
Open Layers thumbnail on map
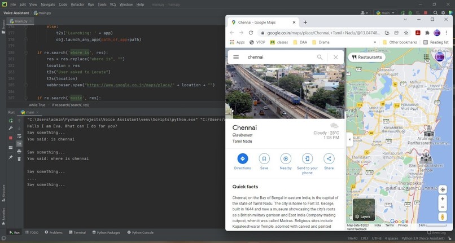click(x=364, y=210)
